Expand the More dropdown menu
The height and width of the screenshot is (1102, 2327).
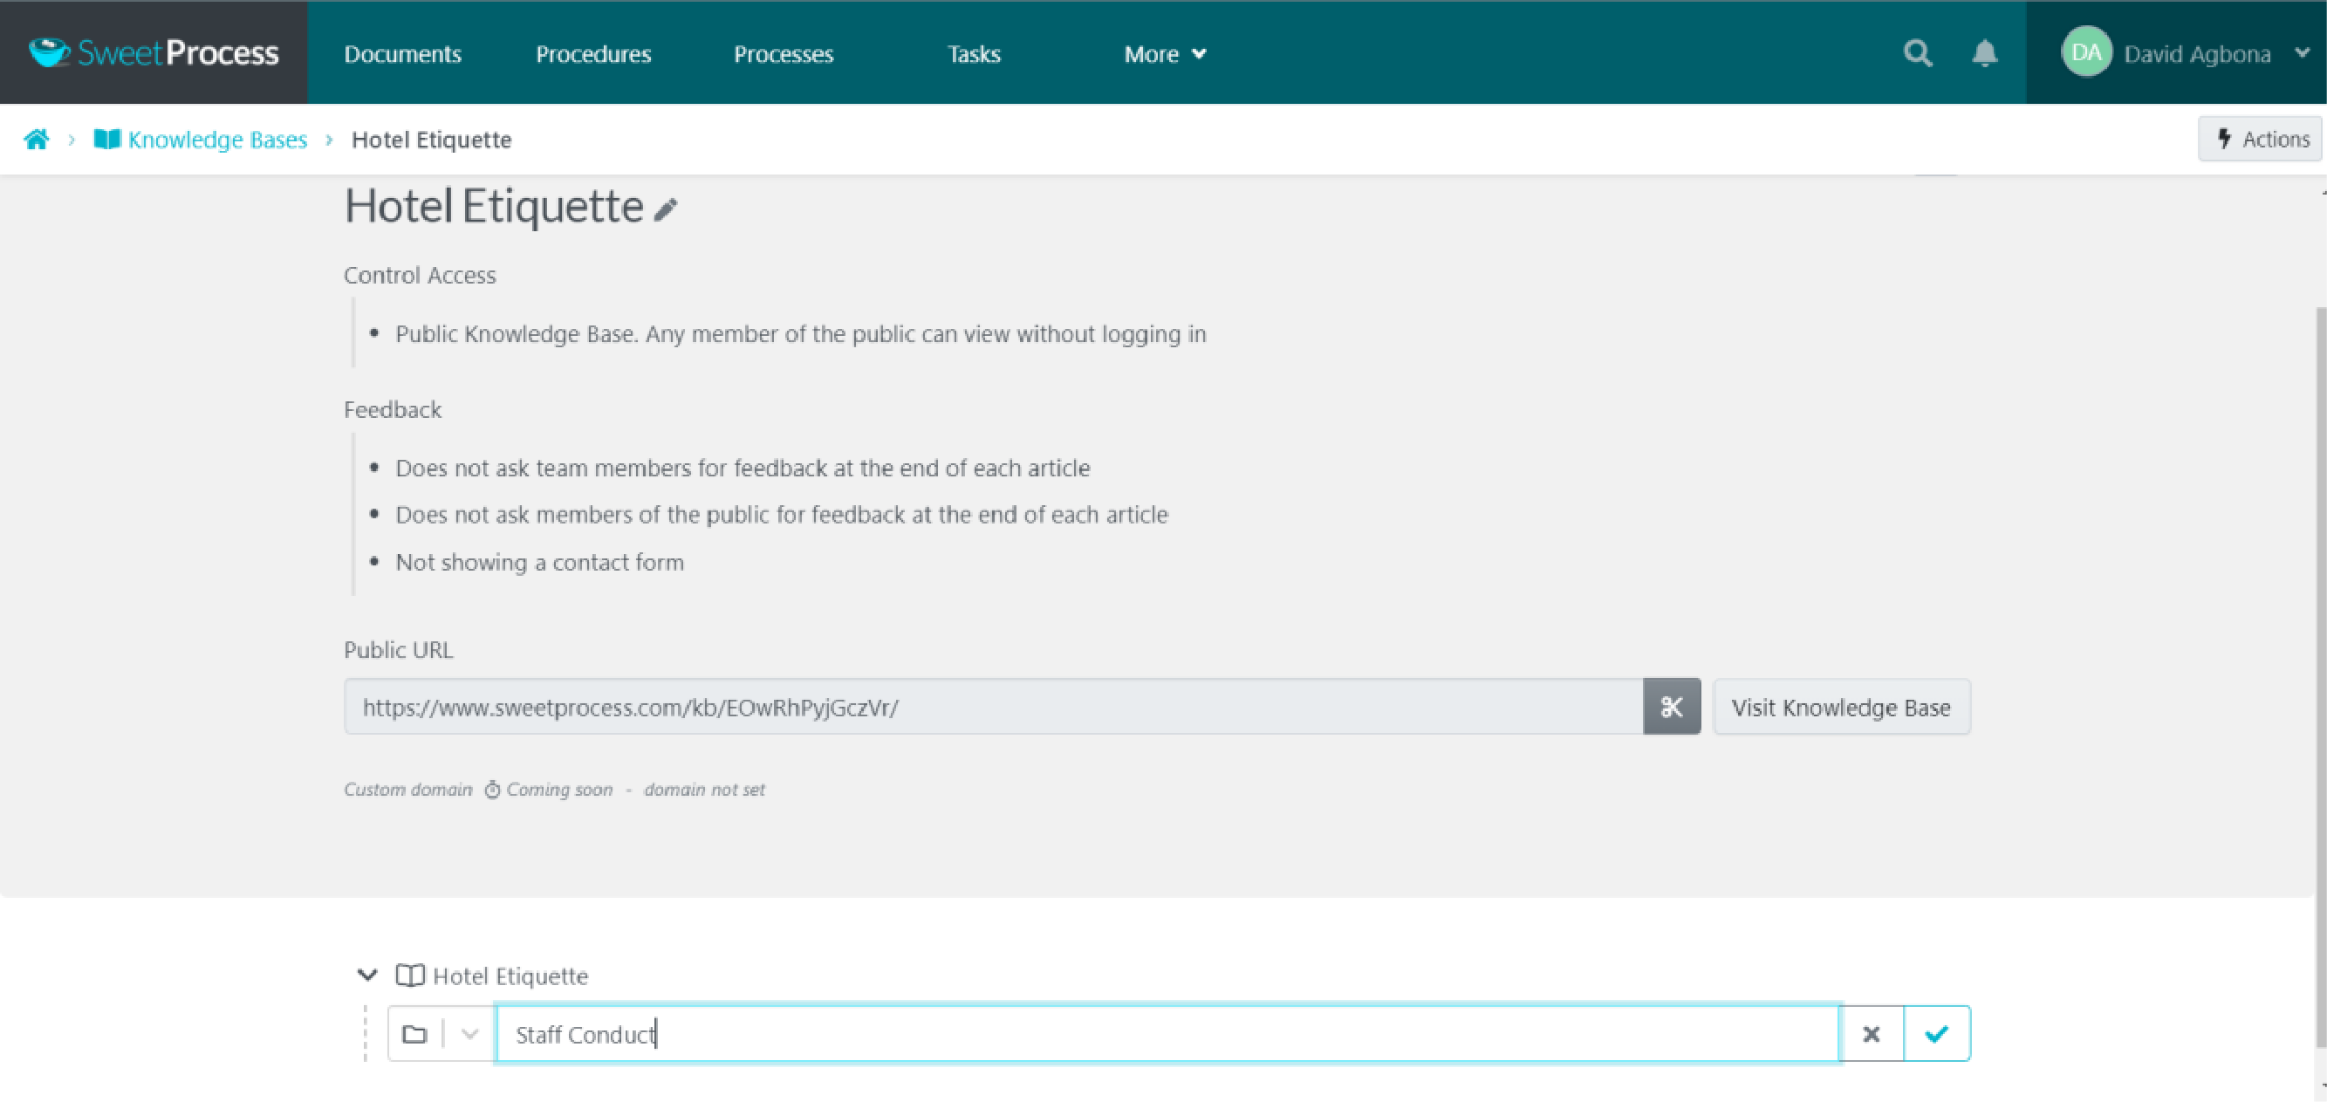pyautogui.click(x=1165, y=51)
